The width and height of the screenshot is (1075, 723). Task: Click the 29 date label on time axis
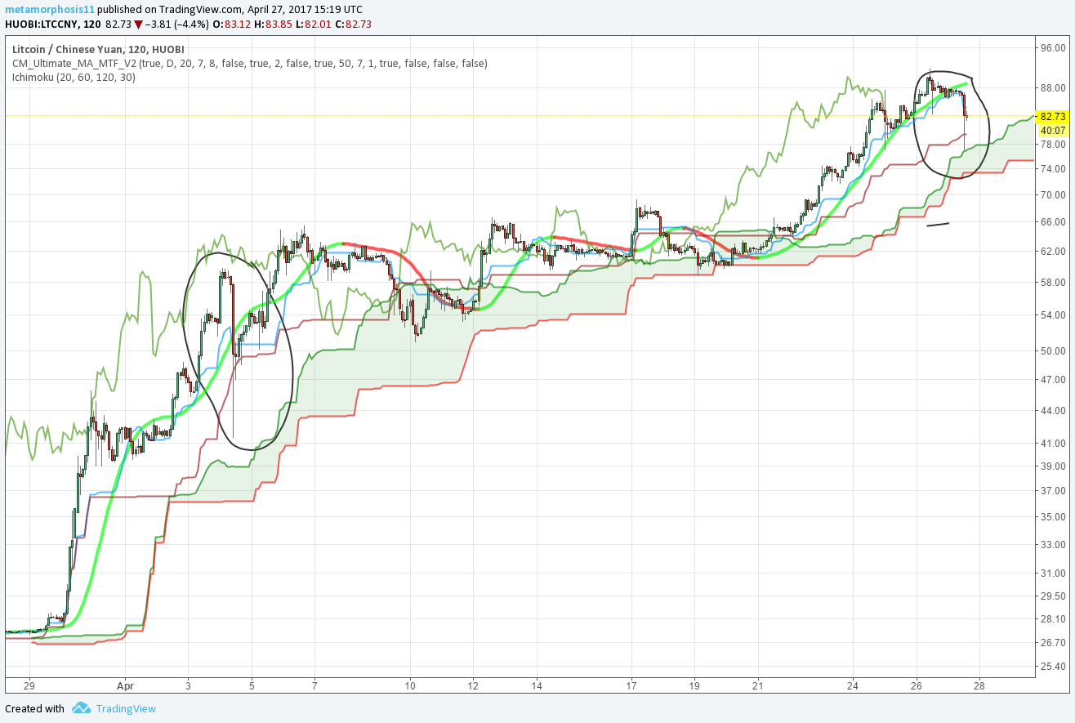click(x=29, y=685)
